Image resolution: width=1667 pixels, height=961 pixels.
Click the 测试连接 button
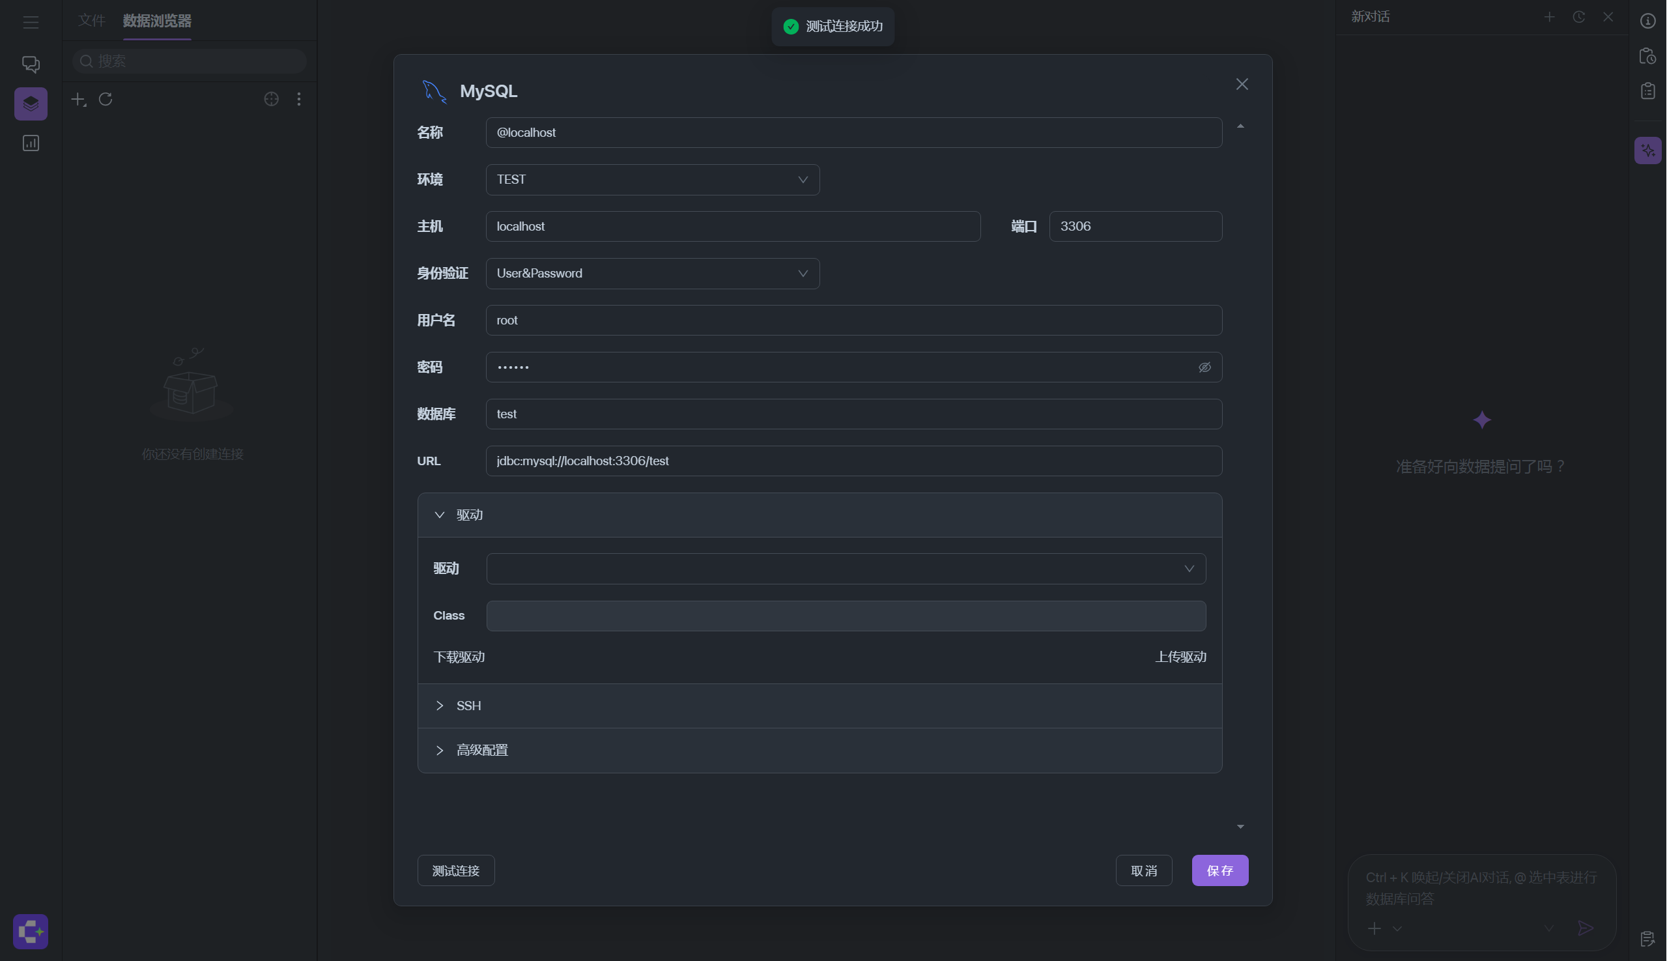(x=456, y=870)
